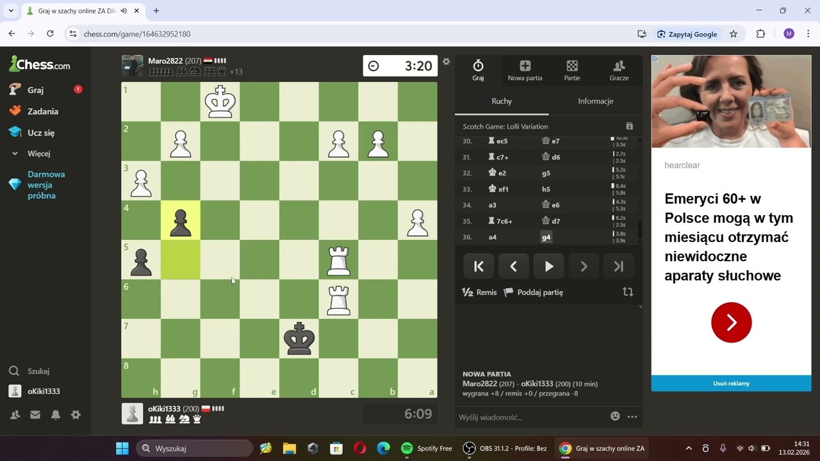Open the Chess.com home logo
This screenshot has width=820, height=461.
[x=40, y=64]
